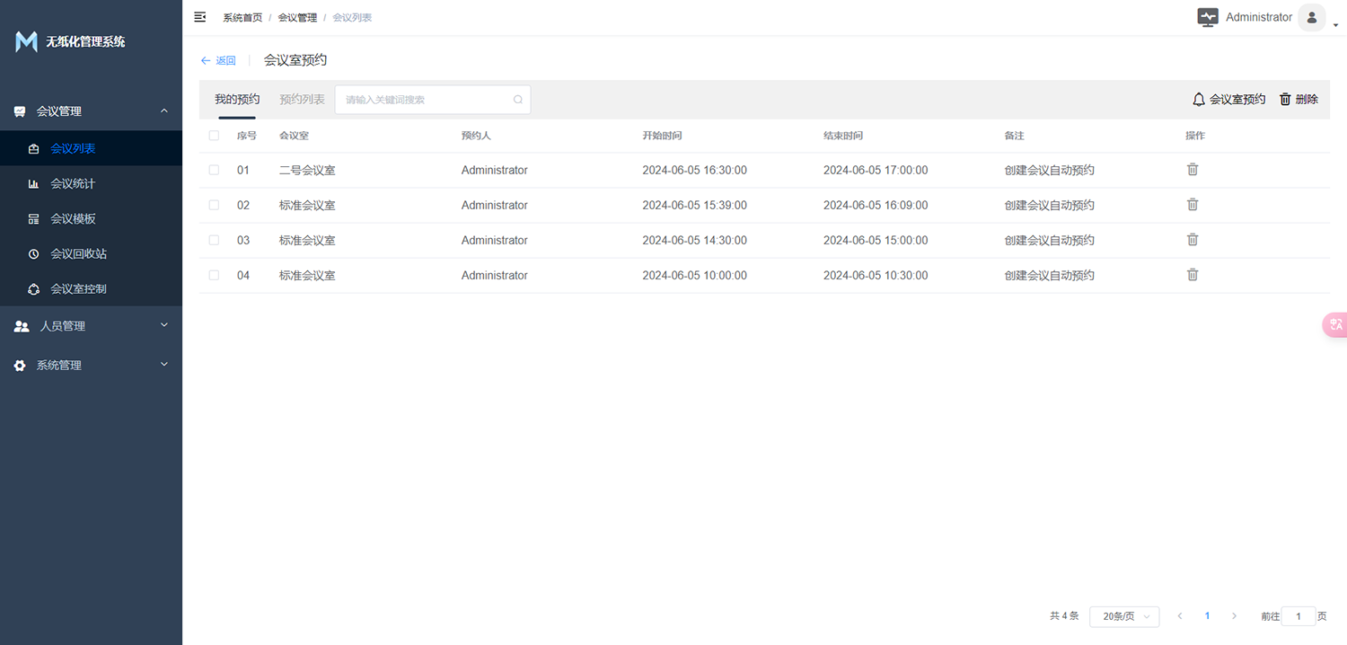Screen dimensions: 1347x645
Task: Toggle the select-all header checkbox
Action: (214, 136)
